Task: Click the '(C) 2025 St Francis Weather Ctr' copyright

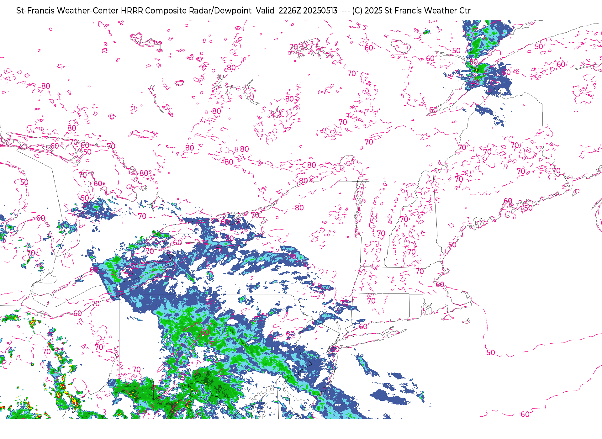Action: (411, 11)
